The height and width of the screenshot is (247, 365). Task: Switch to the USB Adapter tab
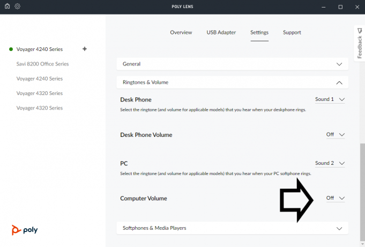tap(221, 32)
